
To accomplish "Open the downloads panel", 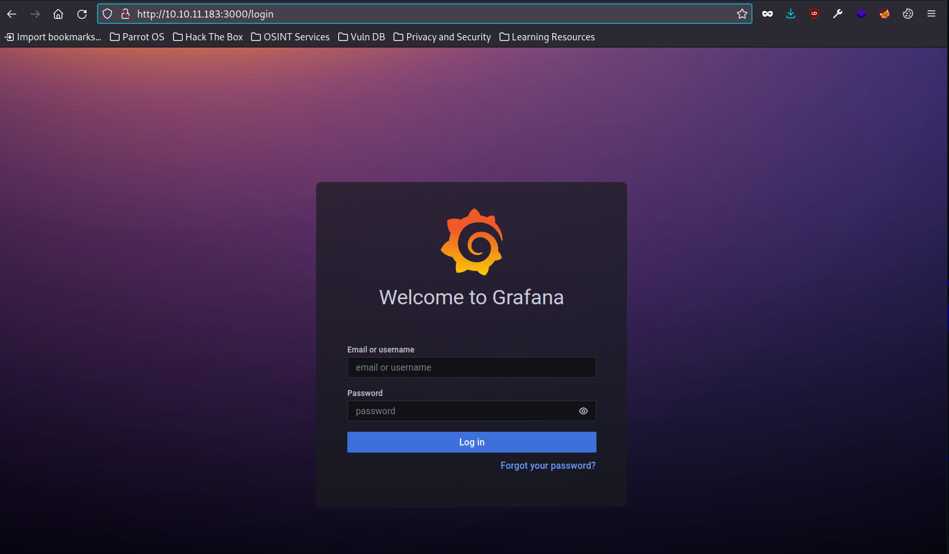I will pyautogui.click(x=790, y=14).
